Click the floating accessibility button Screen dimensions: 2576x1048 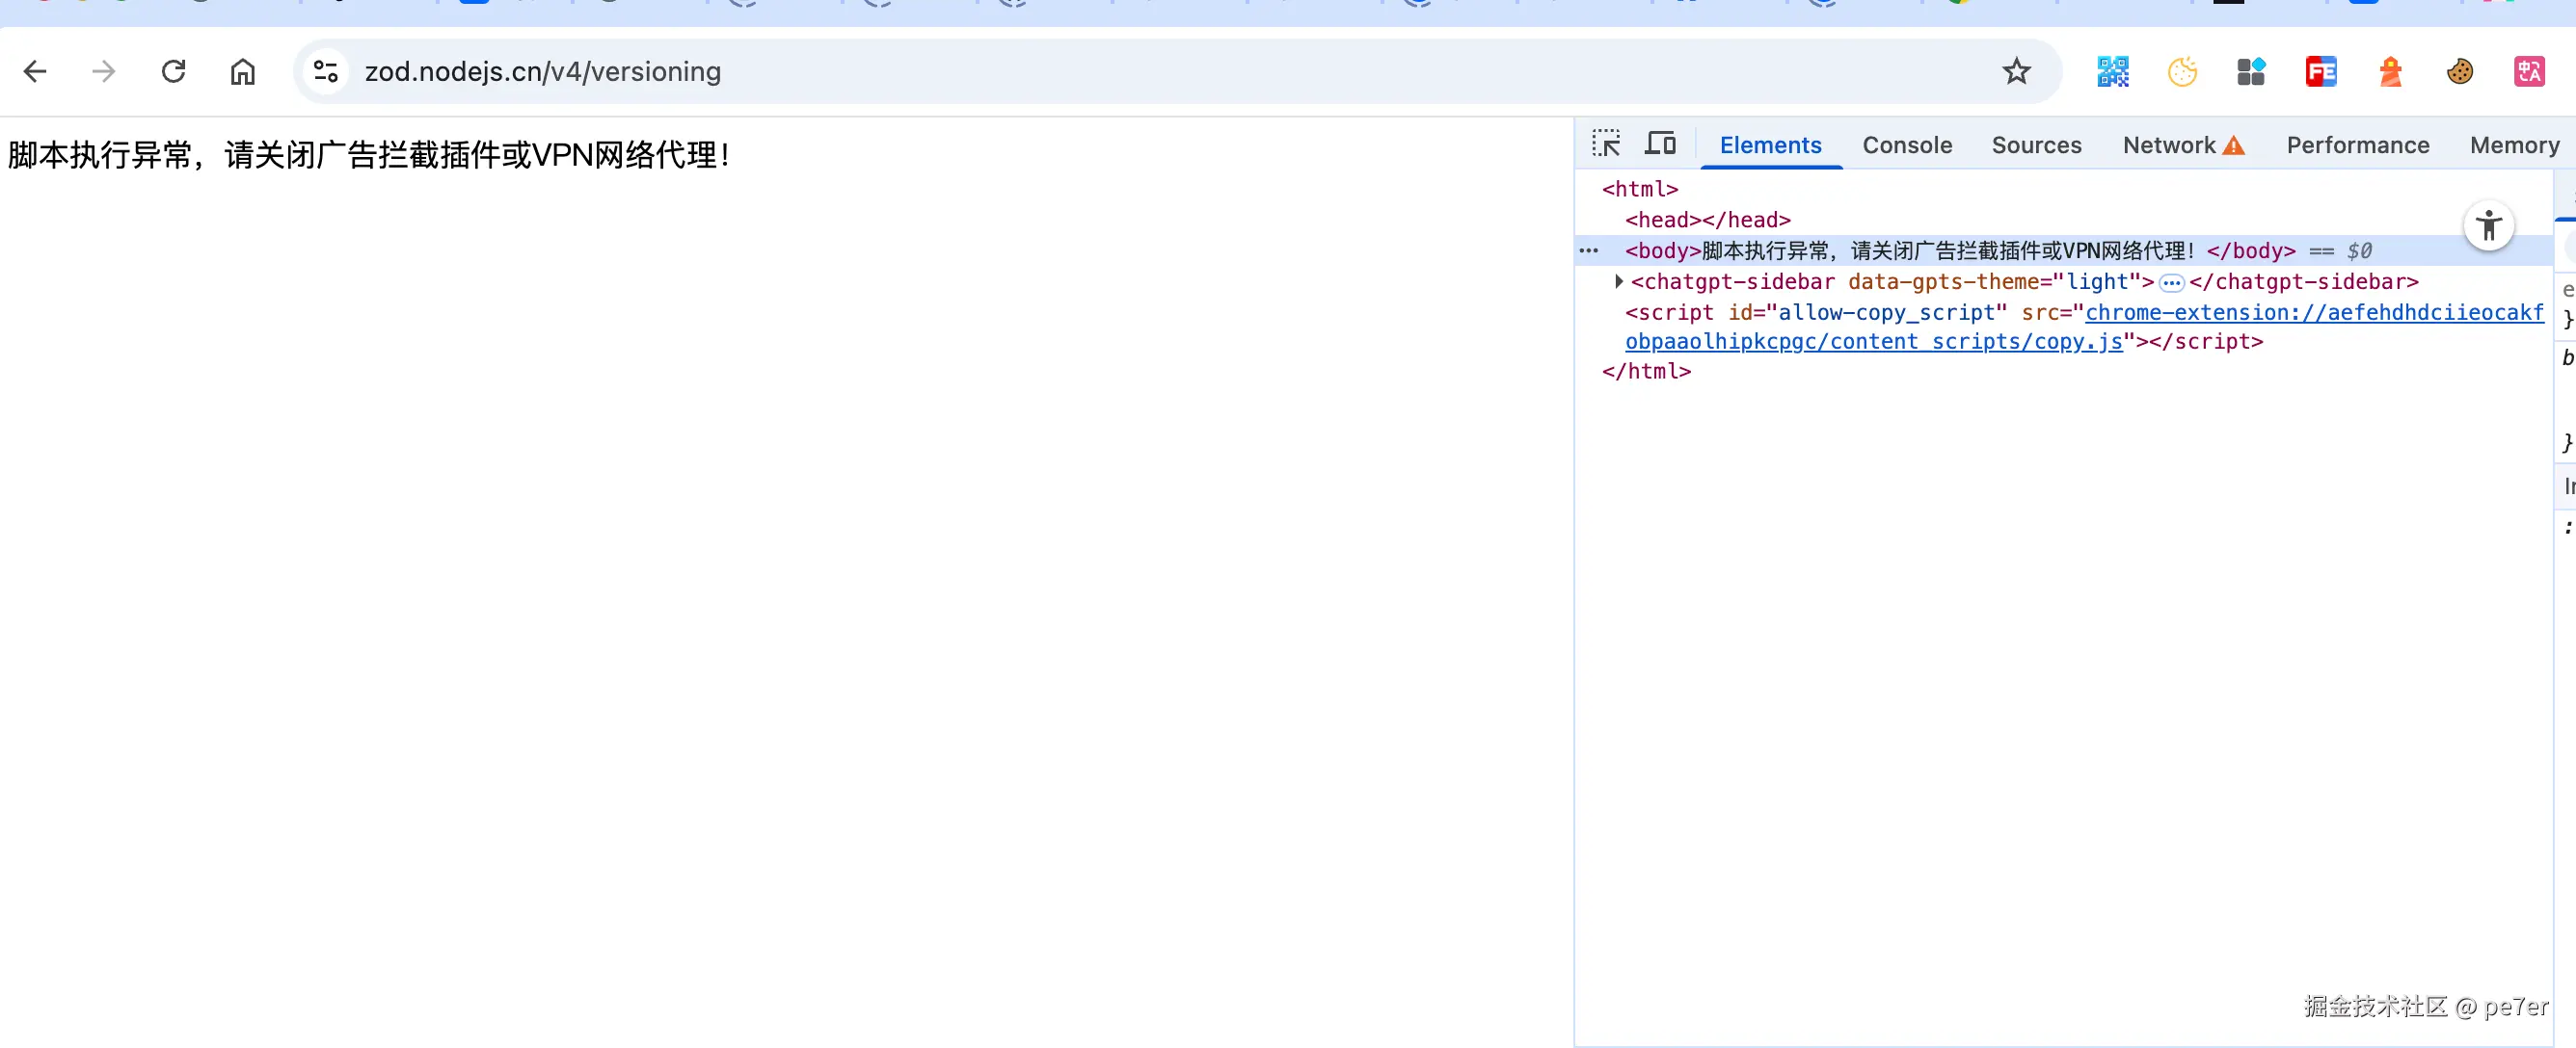(x=2488, y=225)
